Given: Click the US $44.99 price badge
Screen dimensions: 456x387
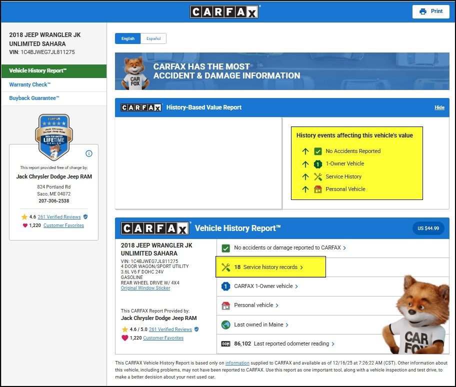Looking at the screenshot, I should 428,228.
